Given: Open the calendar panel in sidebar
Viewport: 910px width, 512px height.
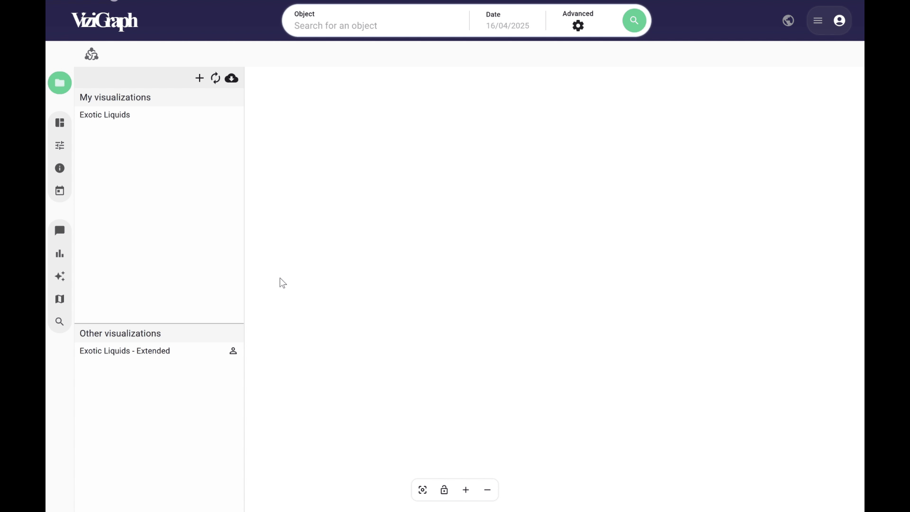Looking at the screenshot, I should coord(60,190).
